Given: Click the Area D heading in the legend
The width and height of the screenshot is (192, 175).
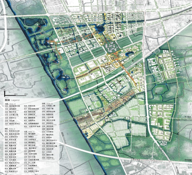Looking at the screenshot, I should tap(48, 104).
